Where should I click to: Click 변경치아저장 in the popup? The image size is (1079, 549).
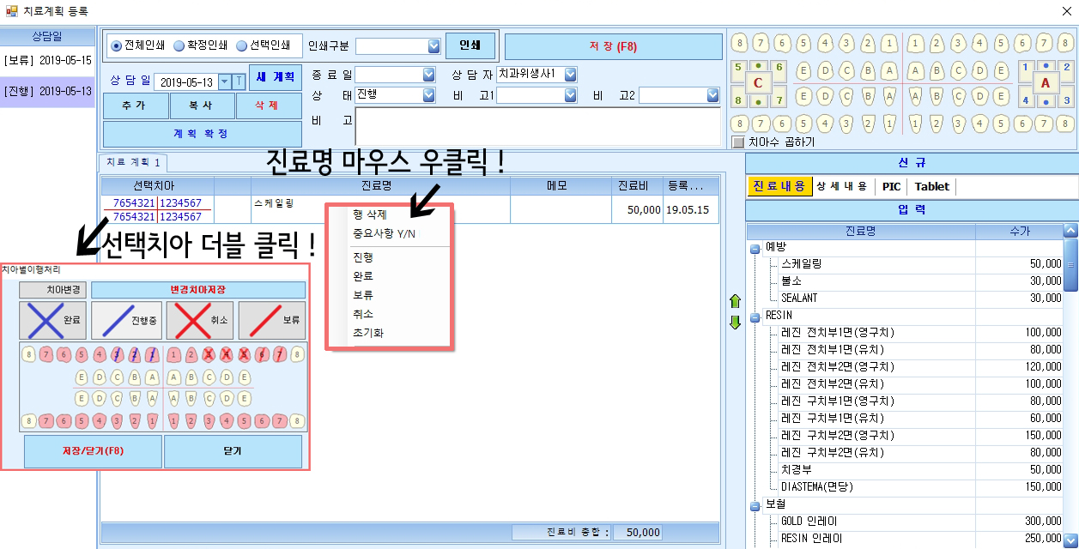(198, 290)
